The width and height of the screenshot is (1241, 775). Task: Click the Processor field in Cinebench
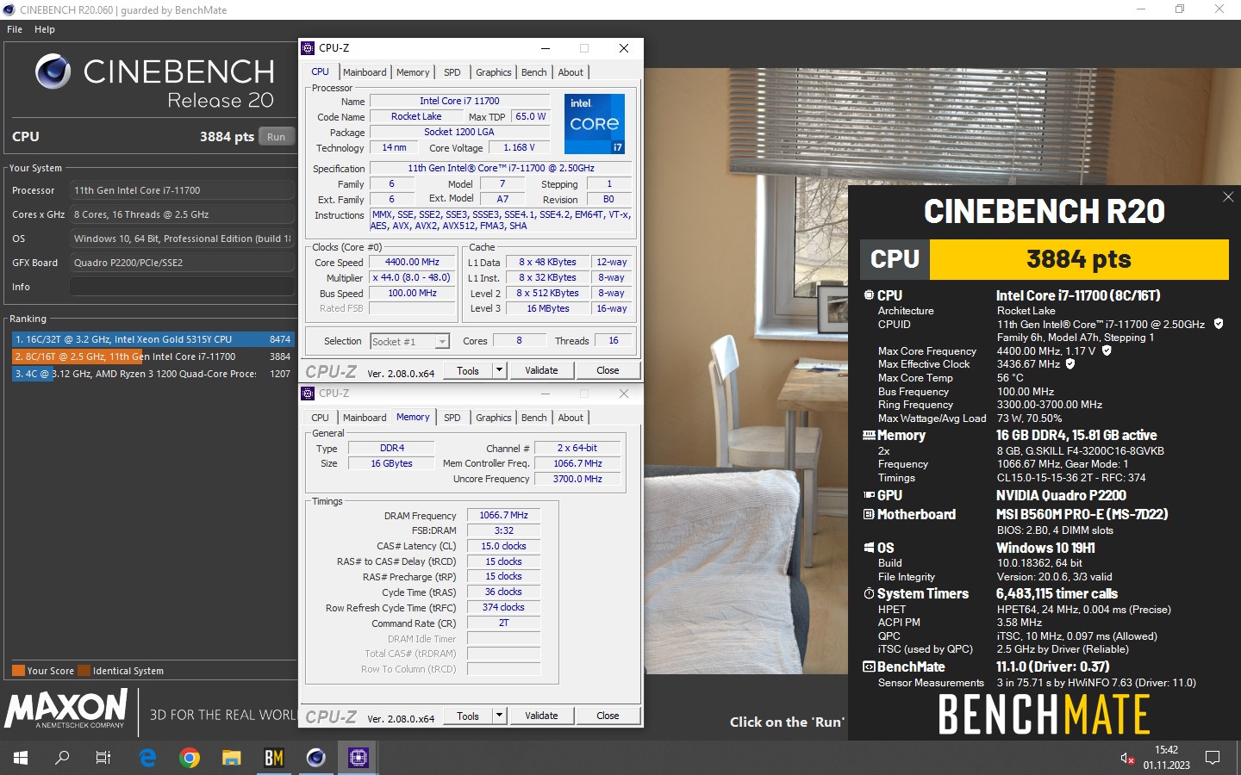click(182, 190)
